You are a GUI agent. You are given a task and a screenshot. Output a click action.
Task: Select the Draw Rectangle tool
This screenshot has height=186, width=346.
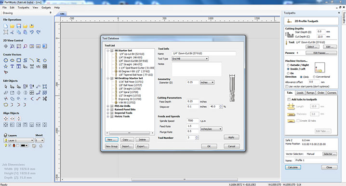pyautogui.click(x=19, y=60)
